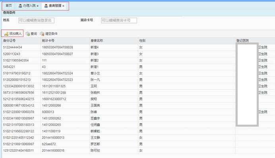
Task: Select card number b25ae872
Action: pos(49,144)
